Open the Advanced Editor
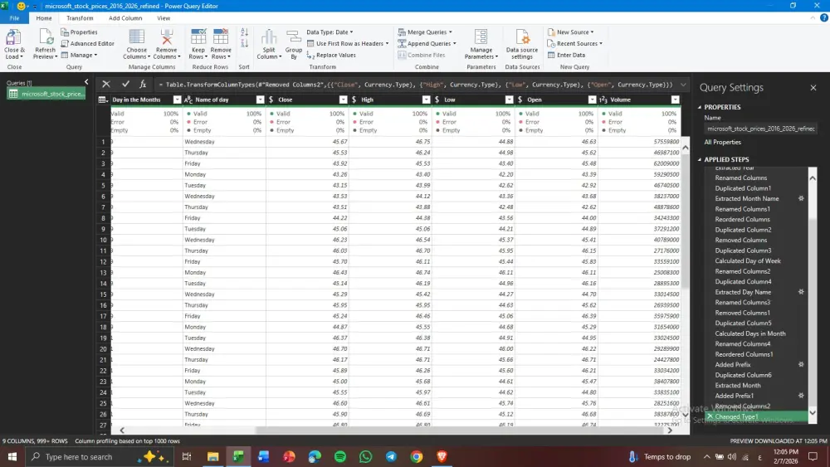This screenshot has width=830, height=467. point(87,44)
